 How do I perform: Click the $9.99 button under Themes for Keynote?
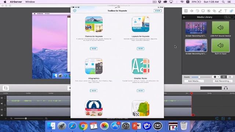(94, 49)
